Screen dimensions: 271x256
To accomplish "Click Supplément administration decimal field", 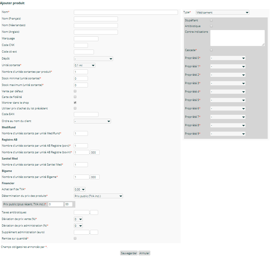I will coord(94,232).
